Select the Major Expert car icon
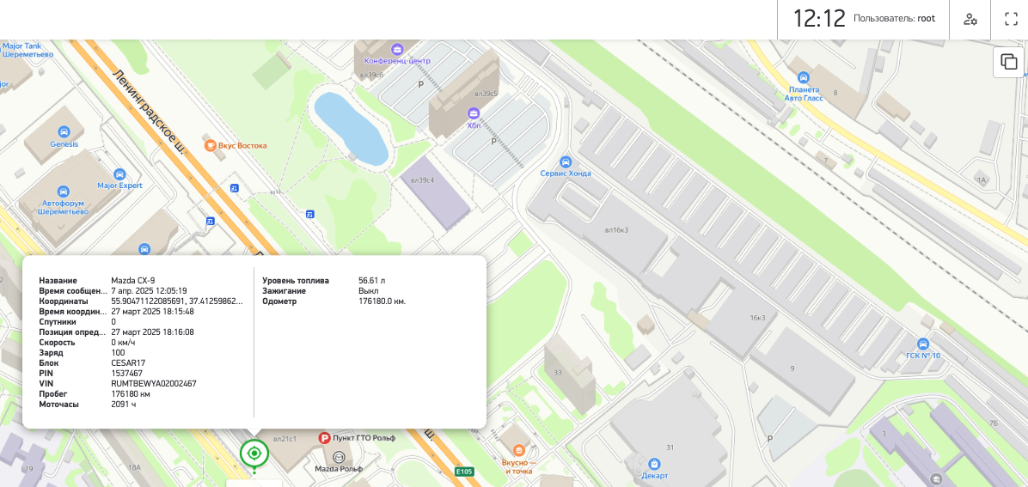 [119, 174]
